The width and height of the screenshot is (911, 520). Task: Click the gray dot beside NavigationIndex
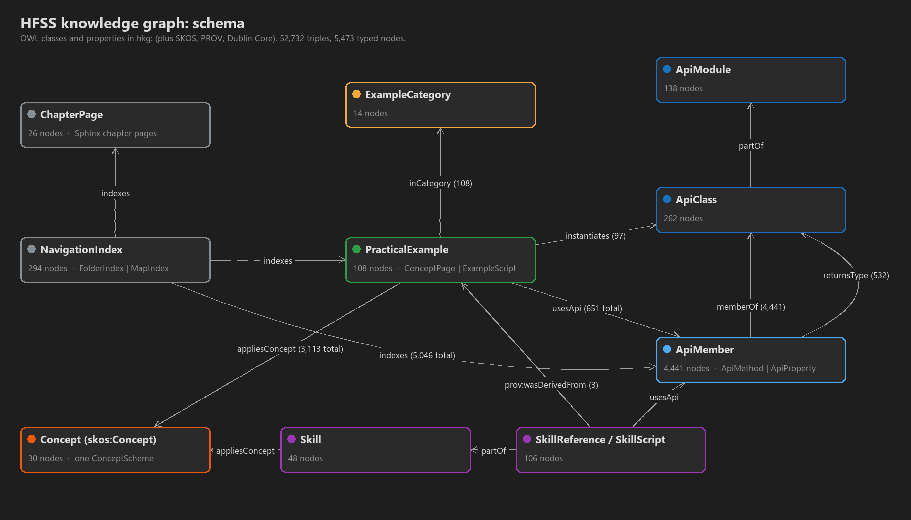31,249
